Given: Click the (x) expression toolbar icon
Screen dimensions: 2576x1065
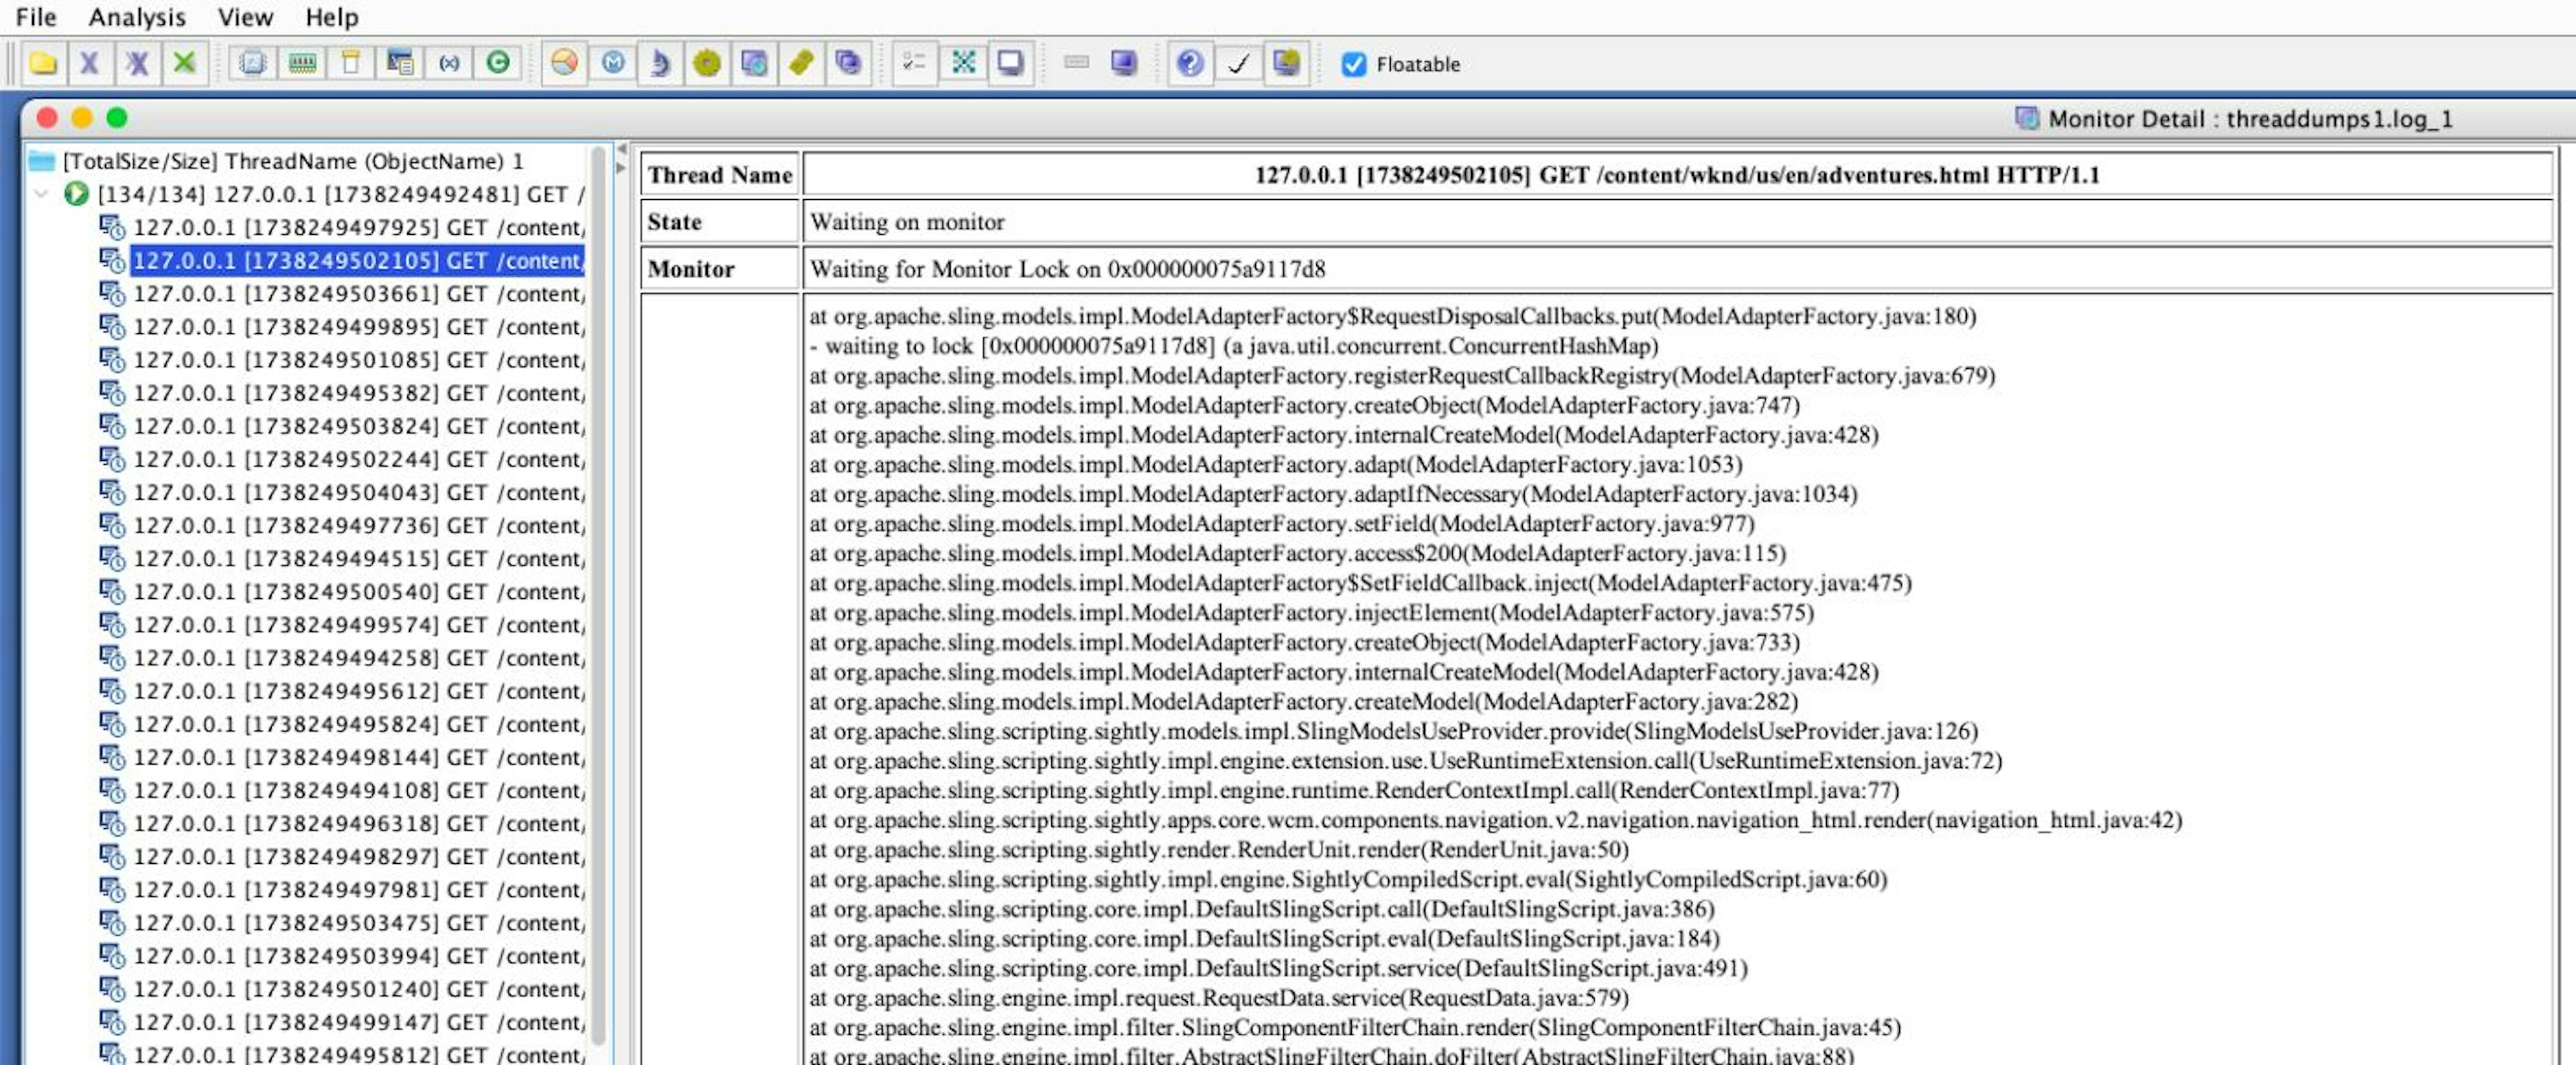Looking at the screenshot, I should click(449, 63).
